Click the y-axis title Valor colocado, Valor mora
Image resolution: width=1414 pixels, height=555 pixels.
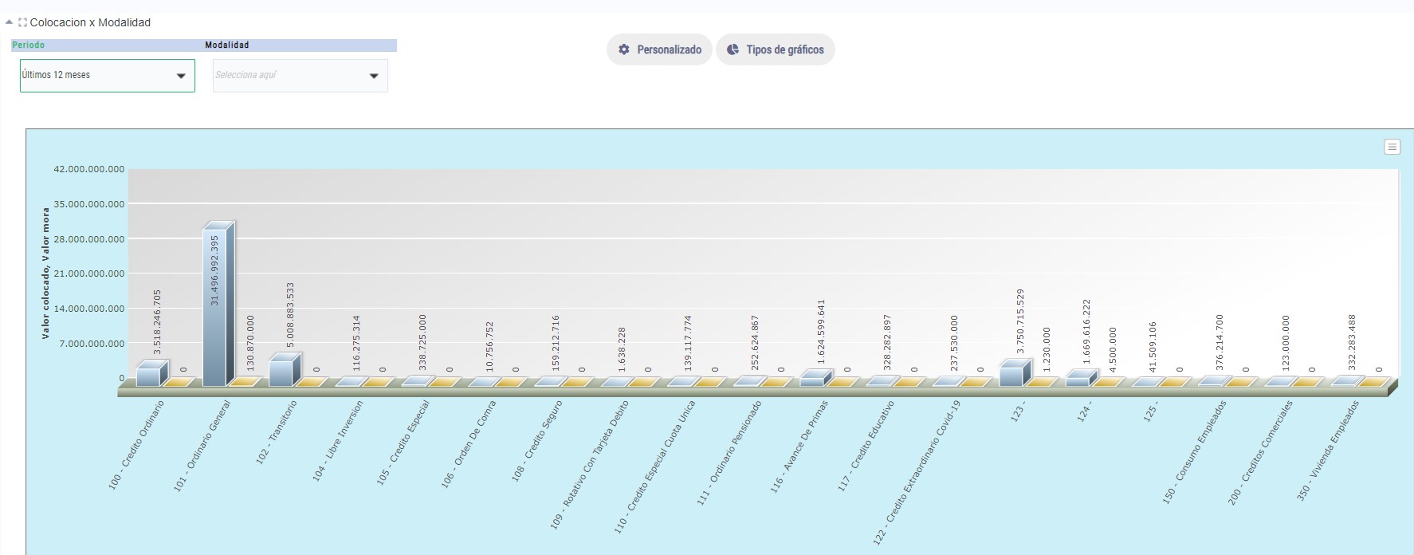[45, 273]
